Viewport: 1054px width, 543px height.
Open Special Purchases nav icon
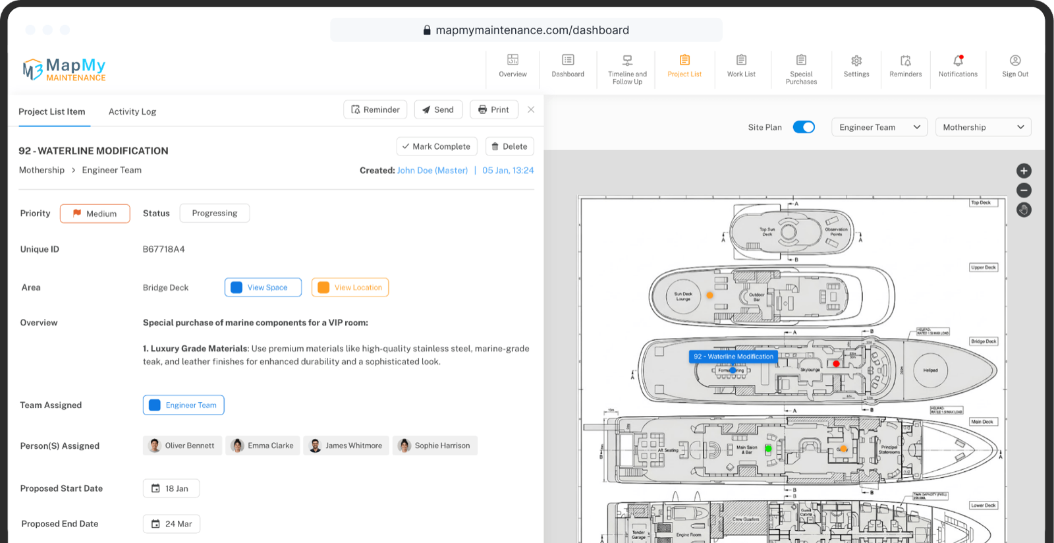click(x=801, y=70)
